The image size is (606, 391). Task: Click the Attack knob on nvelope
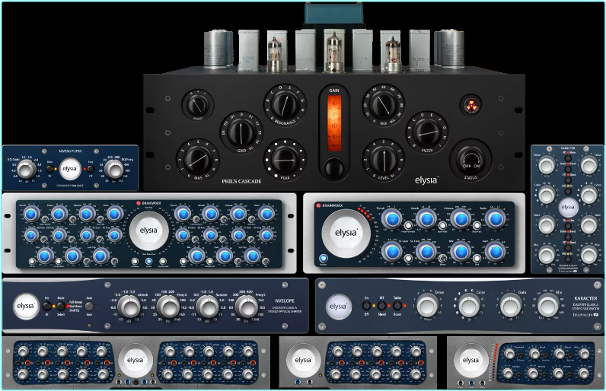(x=129, y=307)
